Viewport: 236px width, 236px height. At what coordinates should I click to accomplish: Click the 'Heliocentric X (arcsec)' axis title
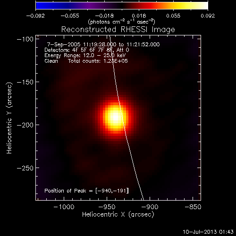click(x=118, y=214)
